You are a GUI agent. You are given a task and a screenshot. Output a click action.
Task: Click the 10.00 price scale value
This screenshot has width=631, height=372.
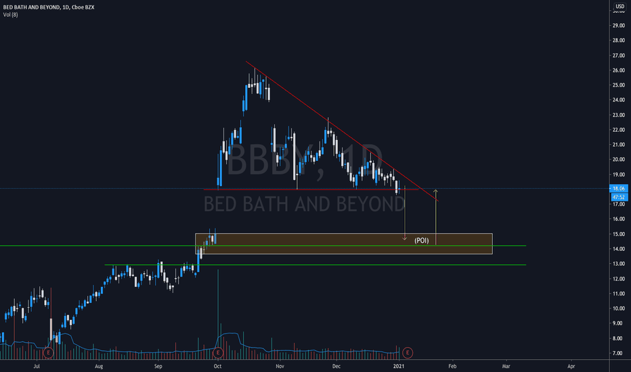pos(619,308)
